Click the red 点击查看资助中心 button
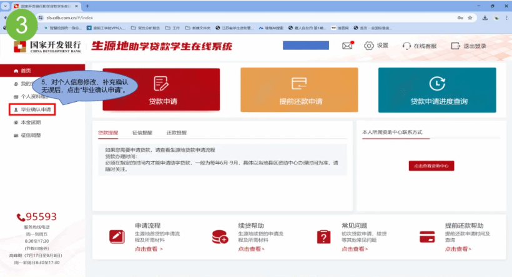Viewport: 512px width, 277px height. click(431, 166)
